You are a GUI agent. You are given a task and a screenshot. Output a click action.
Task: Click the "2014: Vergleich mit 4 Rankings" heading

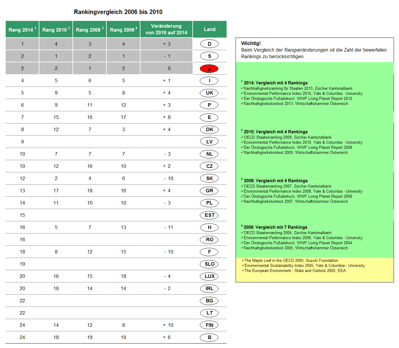pyautogui.click(x=276, y=83)
